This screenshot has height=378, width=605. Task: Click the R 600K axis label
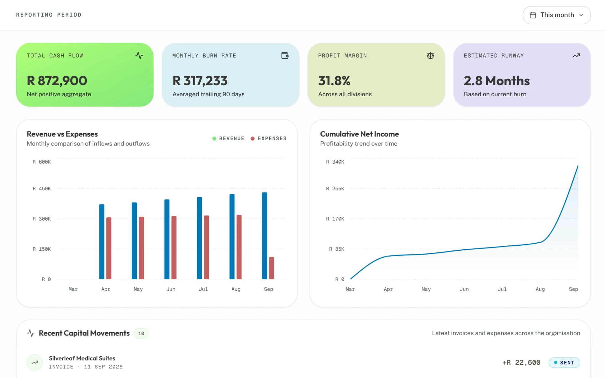(42, 162)
